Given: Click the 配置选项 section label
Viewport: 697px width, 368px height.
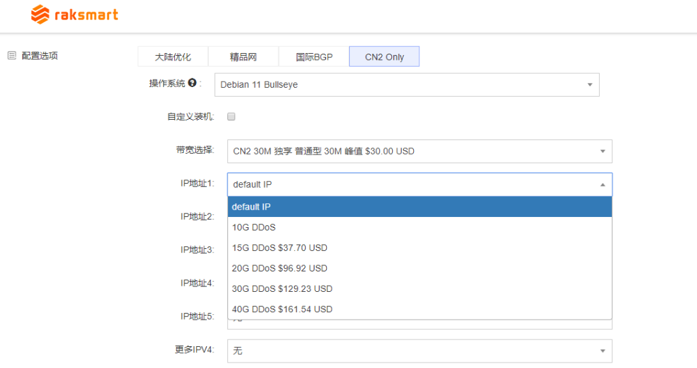Looking at the screenshot, I should [39, 56].
